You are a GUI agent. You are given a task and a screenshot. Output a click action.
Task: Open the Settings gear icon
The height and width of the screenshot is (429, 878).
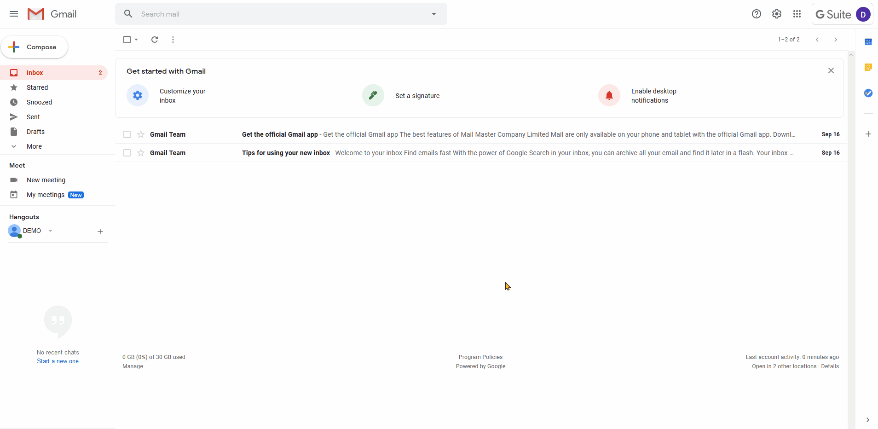click(777, 14)
